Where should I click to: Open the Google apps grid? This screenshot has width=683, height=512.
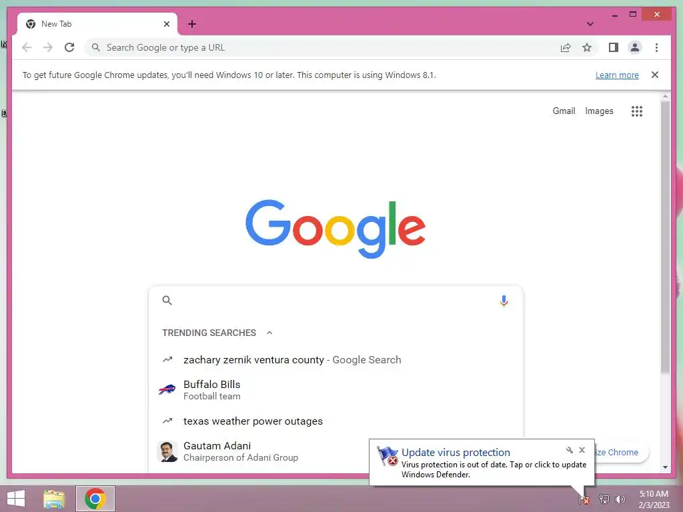636,111
